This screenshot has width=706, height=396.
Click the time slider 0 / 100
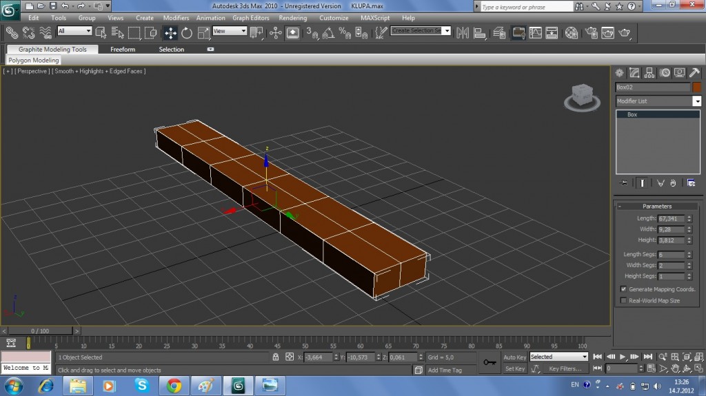click(39, 331)
